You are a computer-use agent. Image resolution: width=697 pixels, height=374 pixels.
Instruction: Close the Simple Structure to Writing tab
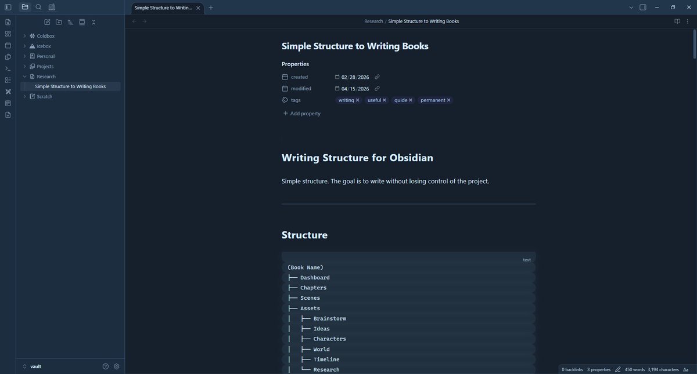pos(199,8)
